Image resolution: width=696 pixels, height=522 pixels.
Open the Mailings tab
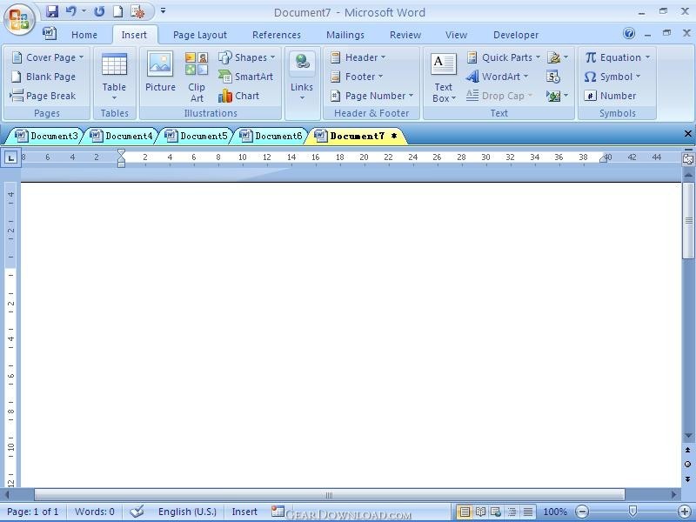(x=345, y=35)
